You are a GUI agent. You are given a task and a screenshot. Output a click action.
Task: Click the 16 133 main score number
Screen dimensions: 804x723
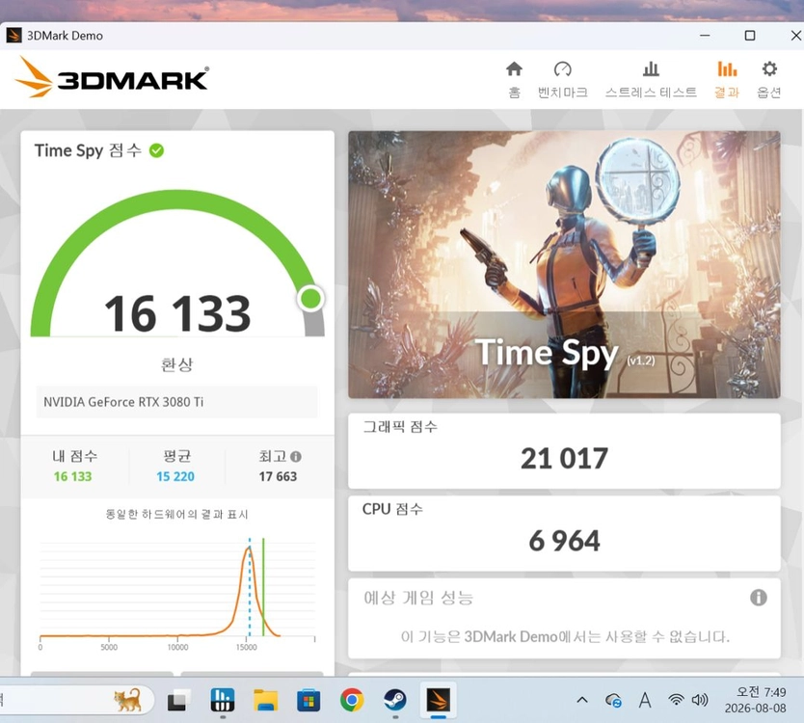[x=177, y=312]
